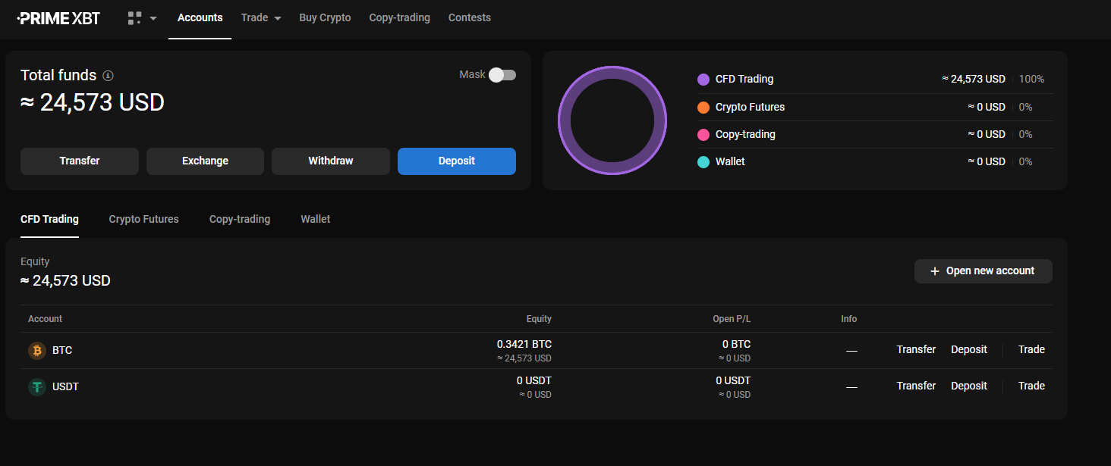Click the Wallet teal legend dot
This screenshot has width=1111, height=466.
pyautogui.click(x=703, y=161)
